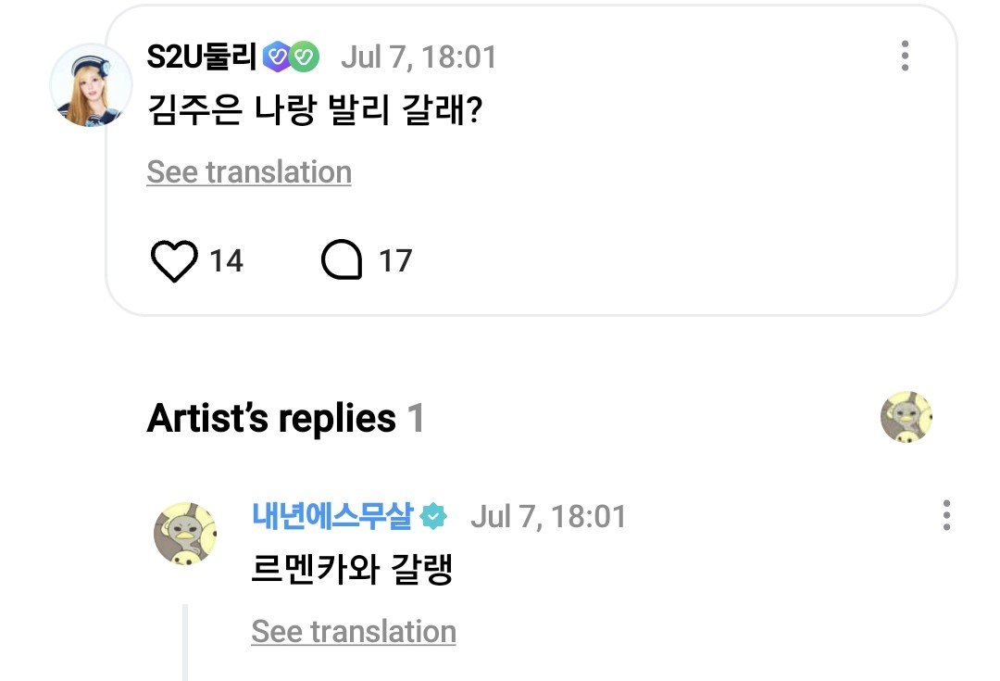Open three-dot menu on S2U둘리 post
The width and height of the screenshot is (1000, 681).
point(905,57)
